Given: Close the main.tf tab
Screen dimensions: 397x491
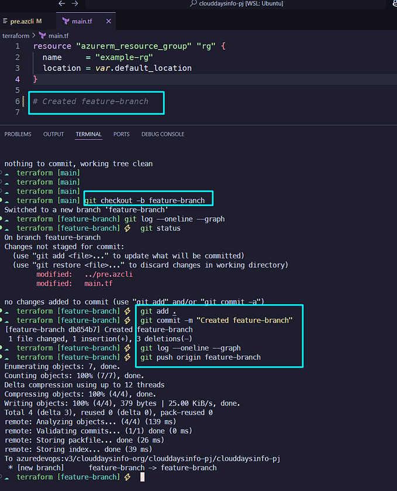Looking at the screenshot, I should coord(109,21).
